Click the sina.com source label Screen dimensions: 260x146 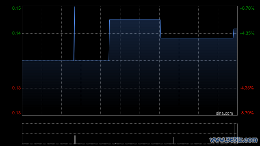coord(224,114)
